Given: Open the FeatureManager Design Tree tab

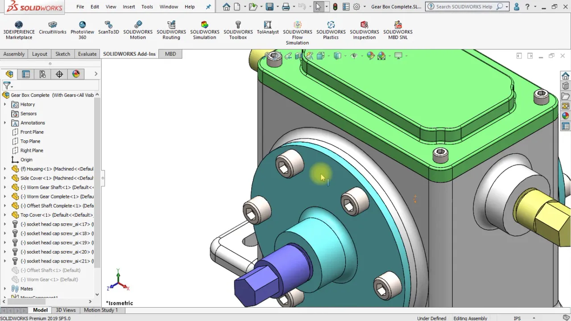Looking at the screenshot, I should (x=9, y=74).
